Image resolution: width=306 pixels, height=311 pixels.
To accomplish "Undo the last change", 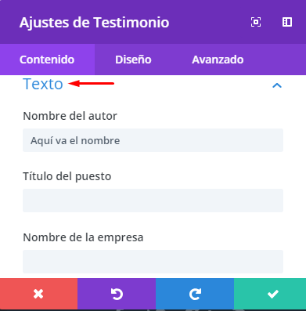I will coord(117,294).
